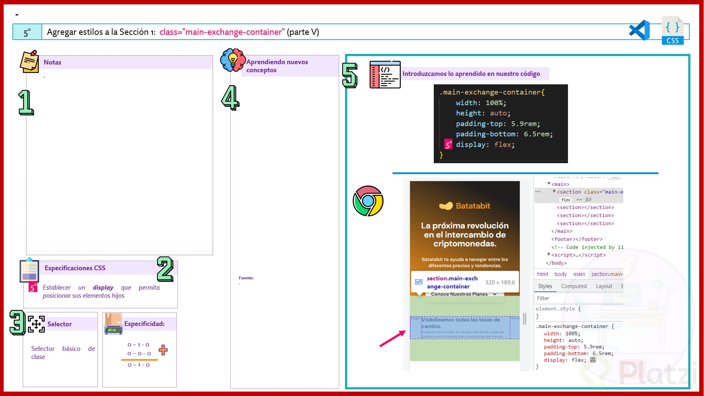Switch to the Computed tab
The width and height of the screenshot is (704, 396).
pyautogui.click(x=574, y=286)
